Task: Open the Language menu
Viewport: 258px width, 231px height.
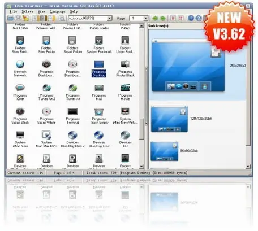Action: [58, 12]
